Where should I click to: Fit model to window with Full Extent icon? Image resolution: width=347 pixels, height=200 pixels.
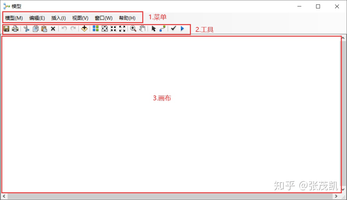[x=104, y=29]
